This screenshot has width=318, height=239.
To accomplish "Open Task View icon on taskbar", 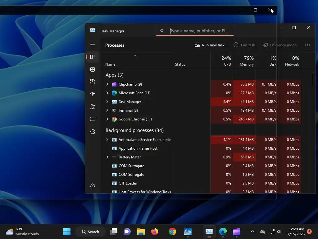I will click(114, 232).
